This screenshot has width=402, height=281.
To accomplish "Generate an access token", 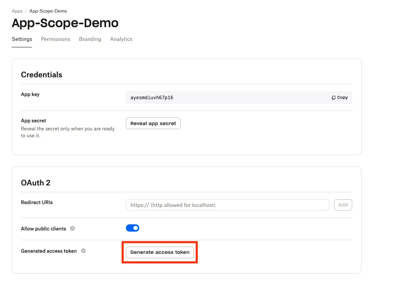I will (x=160, y=252).
